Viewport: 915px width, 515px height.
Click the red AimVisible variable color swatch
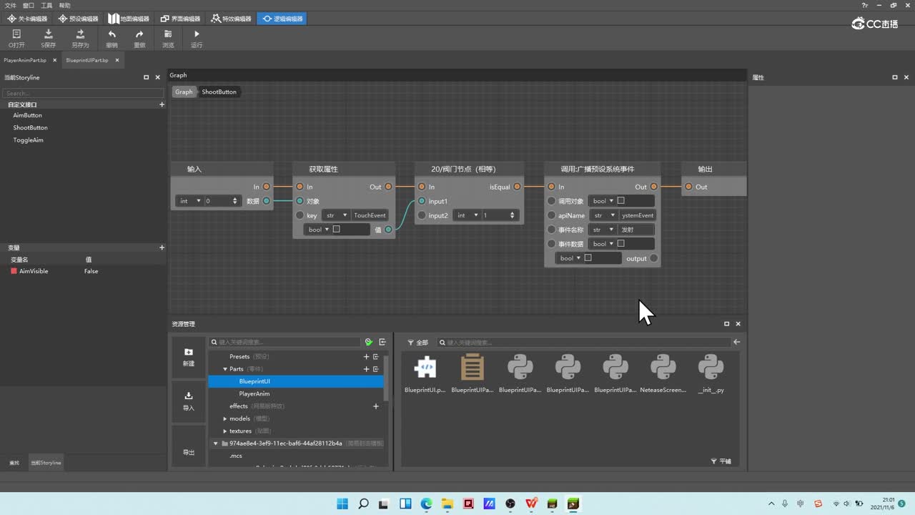pos(14,271)
